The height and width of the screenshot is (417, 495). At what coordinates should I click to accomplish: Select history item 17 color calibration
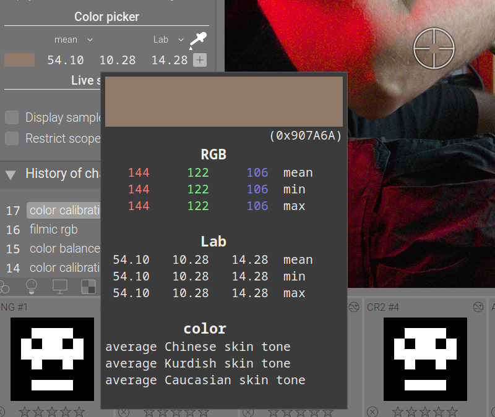[64, 210]
